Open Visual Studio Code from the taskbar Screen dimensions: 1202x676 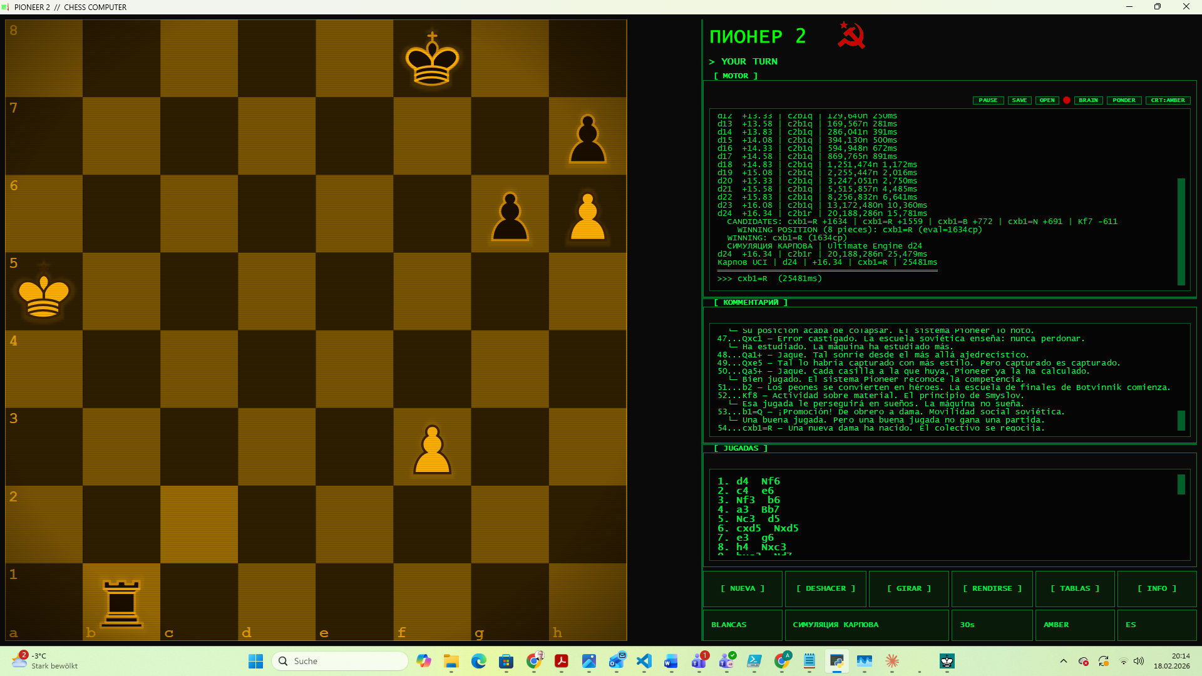644,661
